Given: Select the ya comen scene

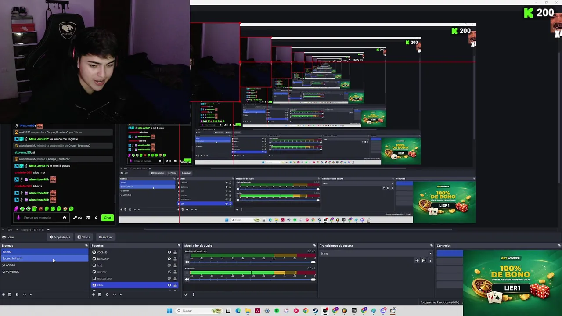Looking at the screenshot, I should (45, 265).
